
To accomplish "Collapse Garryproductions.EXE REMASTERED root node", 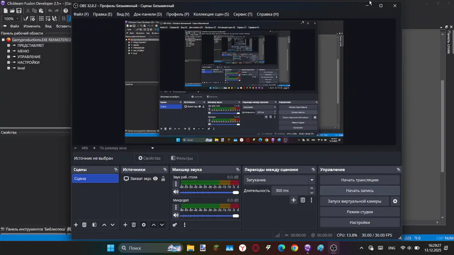I will (3, 40).
